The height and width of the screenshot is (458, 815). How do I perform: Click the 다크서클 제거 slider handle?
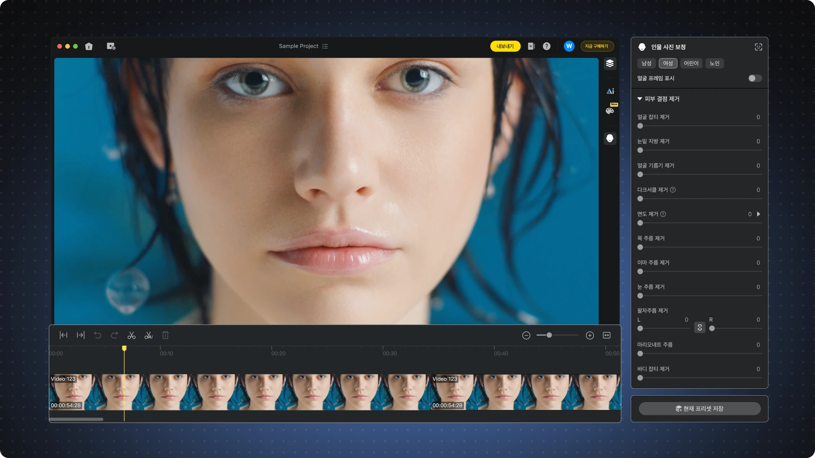coord(640,199)
